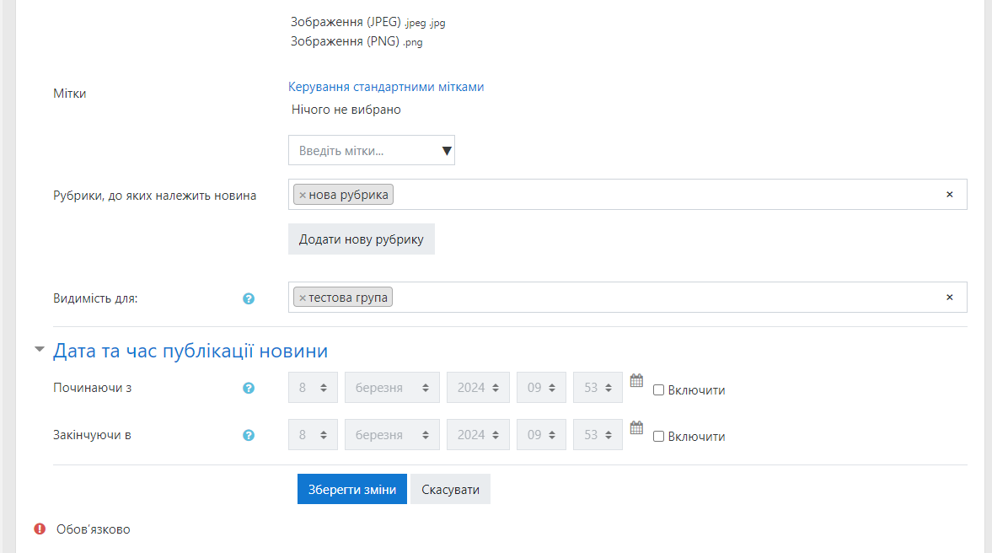
Task: Enable the Закінчуючи в date checkbox
Action: tap(658, 437)
